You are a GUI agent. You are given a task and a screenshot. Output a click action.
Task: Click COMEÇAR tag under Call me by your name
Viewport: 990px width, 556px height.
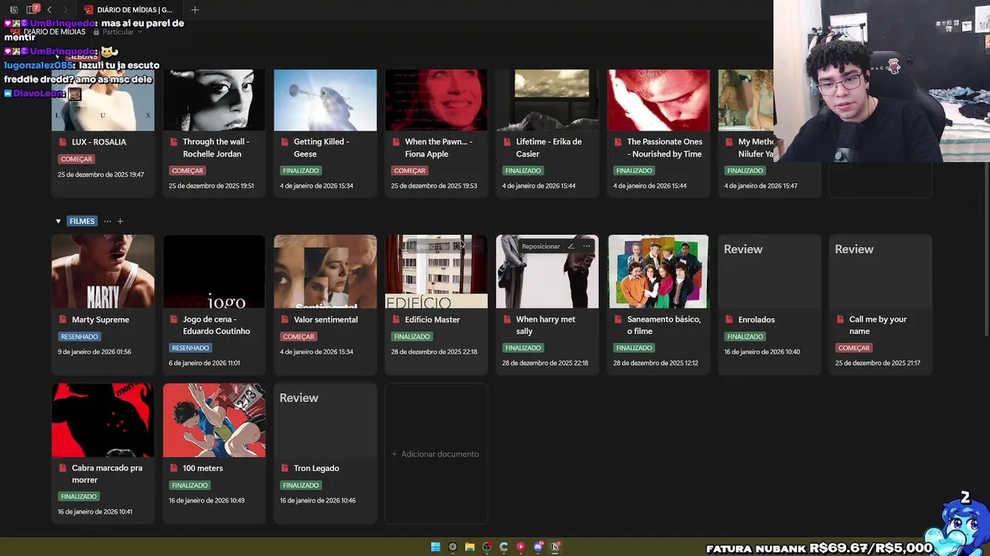click(854, 348)
